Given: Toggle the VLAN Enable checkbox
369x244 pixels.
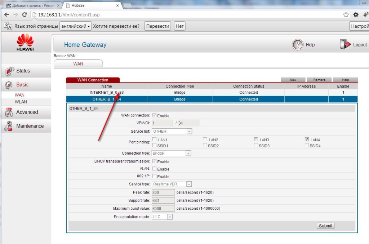Looking at the screenshot, I should click(155, 169).
